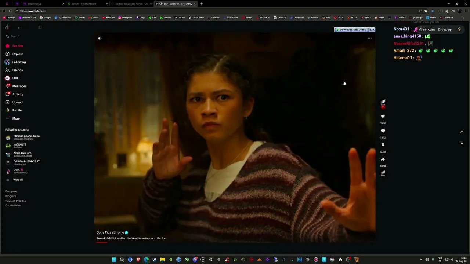This screenshot has width=470, height=264.
Task: Open the Sony Pics at Home profile name
Action: coord(110,232)
